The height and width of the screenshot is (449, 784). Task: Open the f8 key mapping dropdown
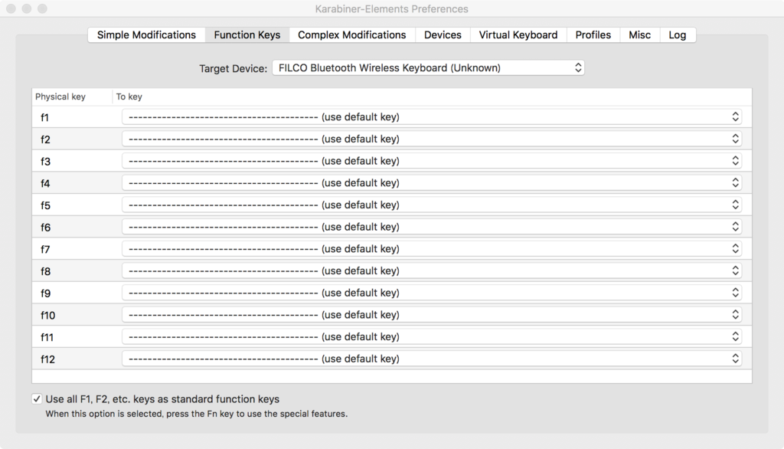(432, 270)
